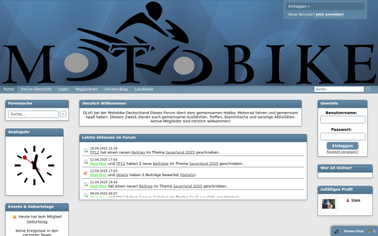Click the navbar search submit icon

point(368,89)
